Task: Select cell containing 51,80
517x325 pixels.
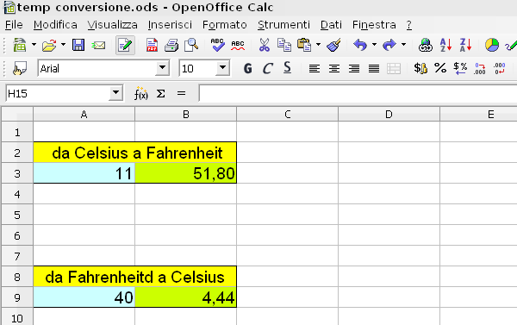Action: click(x=185, y=173)
